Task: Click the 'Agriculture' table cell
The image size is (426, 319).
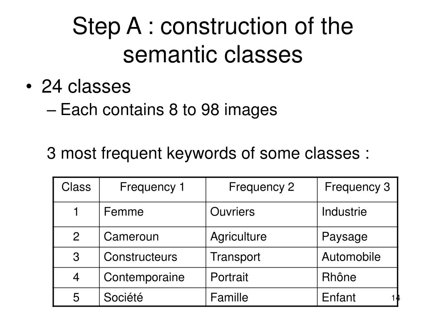Action: (x=262, y=237)
